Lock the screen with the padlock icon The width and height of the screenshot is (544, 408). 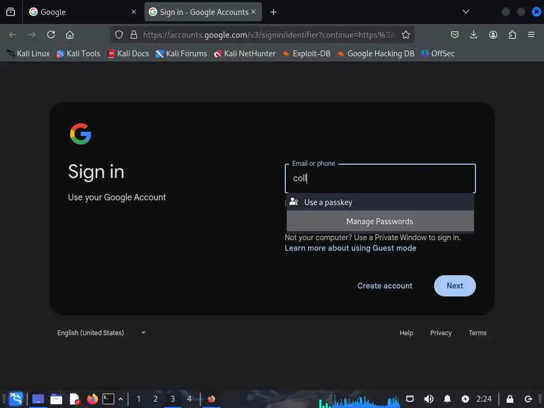coord(509,399)
